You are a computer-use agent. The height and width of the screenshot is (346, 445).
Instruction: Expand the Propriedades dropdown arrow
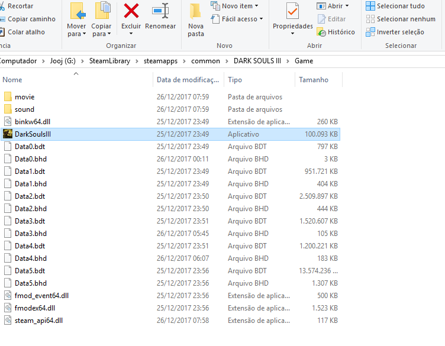(292, 34)
